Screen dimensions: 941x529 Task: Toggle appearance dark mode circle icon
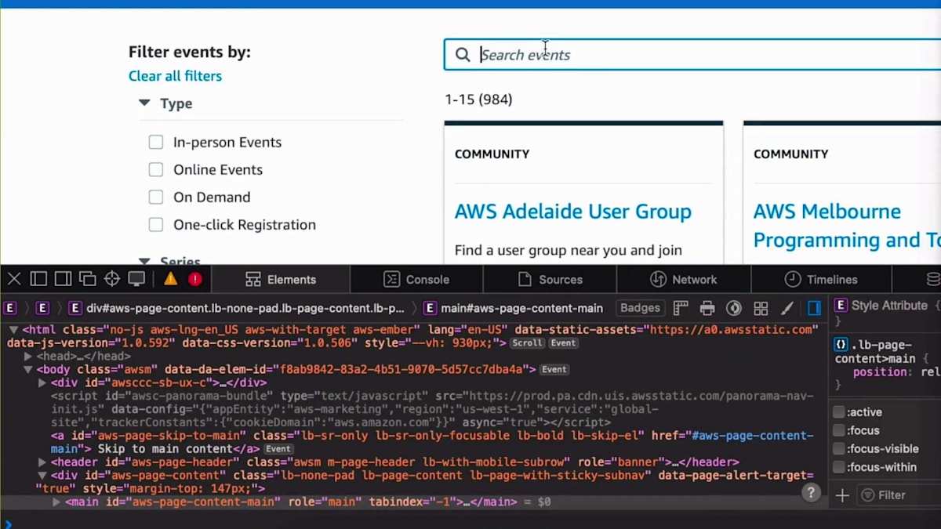coord(734,308)
